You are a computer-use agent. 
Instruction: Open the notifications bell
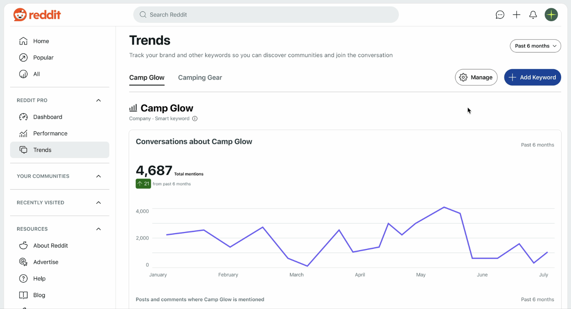point(533,15)
